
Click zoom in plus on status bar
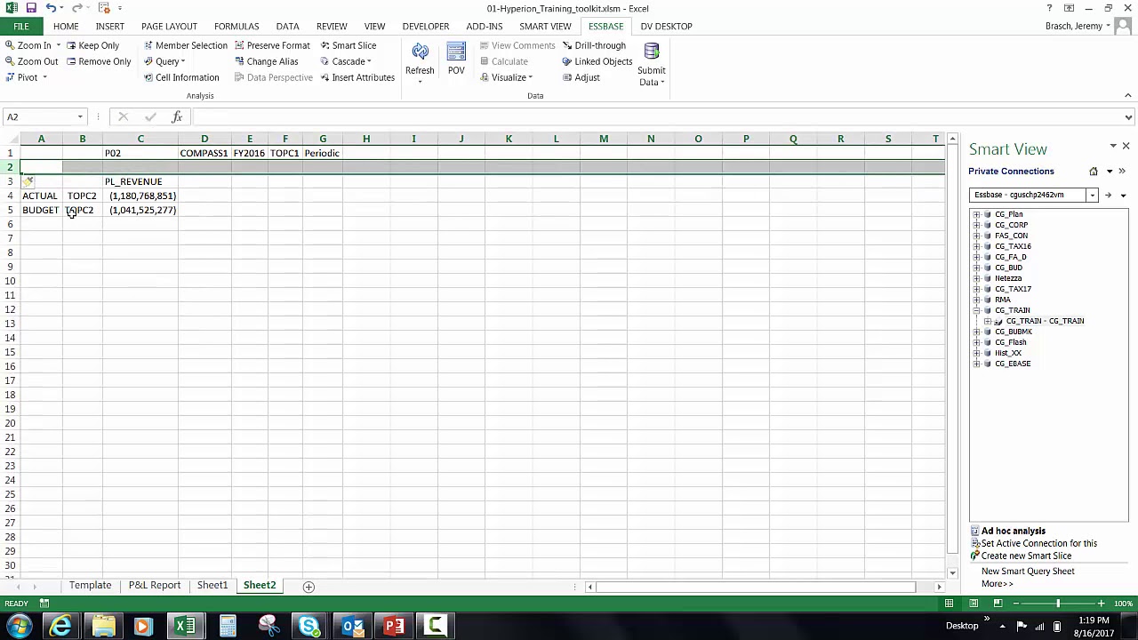point(1101,604)
